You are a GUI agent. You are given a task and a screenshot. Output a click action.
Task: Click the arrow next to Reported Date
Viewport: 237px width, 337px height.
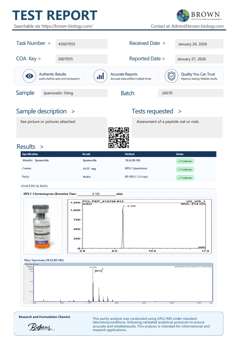(x=163, y=59)
